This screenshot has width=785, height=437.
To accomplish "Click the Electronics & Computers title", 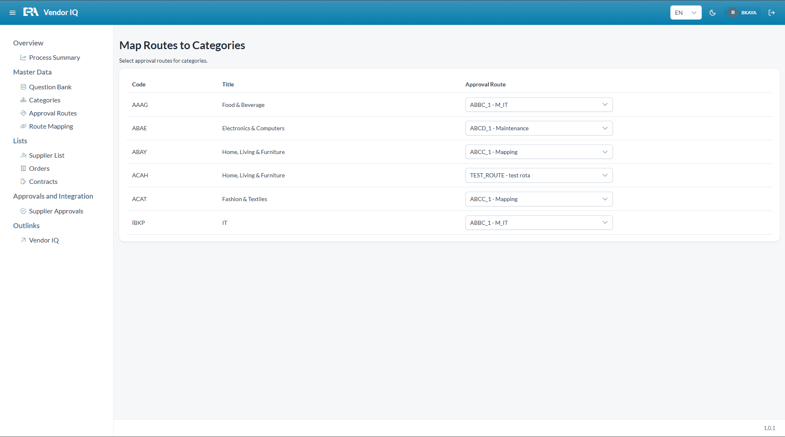I will (x=253, y=128).
